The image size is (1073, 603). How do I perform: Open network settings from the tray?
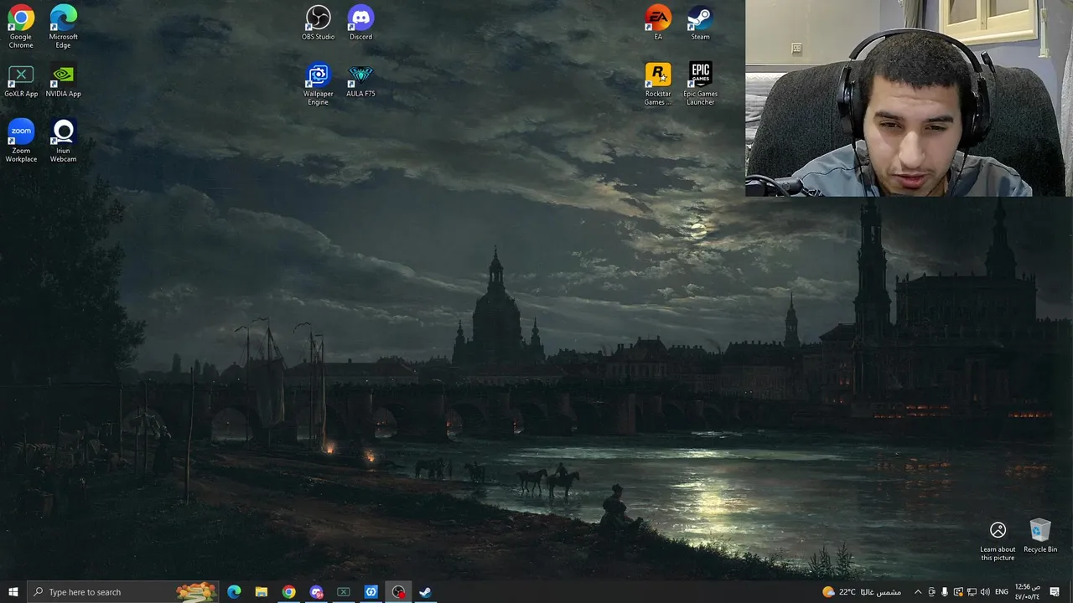tap(972, 592)
